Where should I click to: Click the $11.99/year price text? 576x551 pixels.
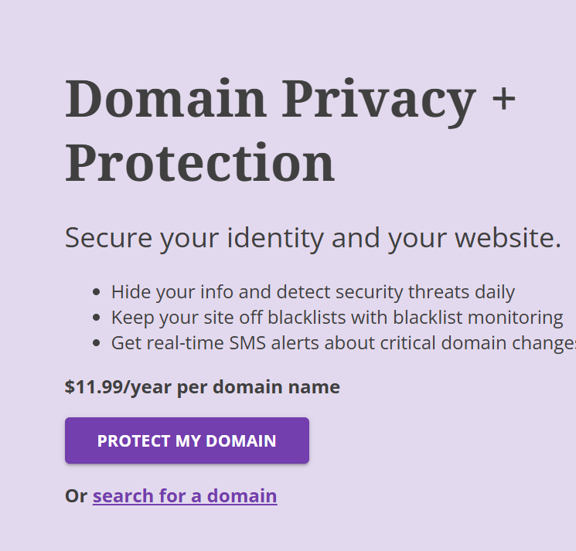tap(203, 387)
